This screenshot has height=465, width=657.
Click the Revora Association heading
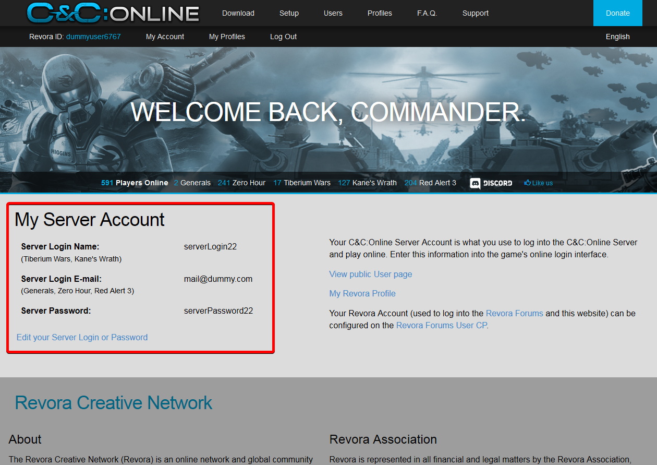(x=383, y=439)
